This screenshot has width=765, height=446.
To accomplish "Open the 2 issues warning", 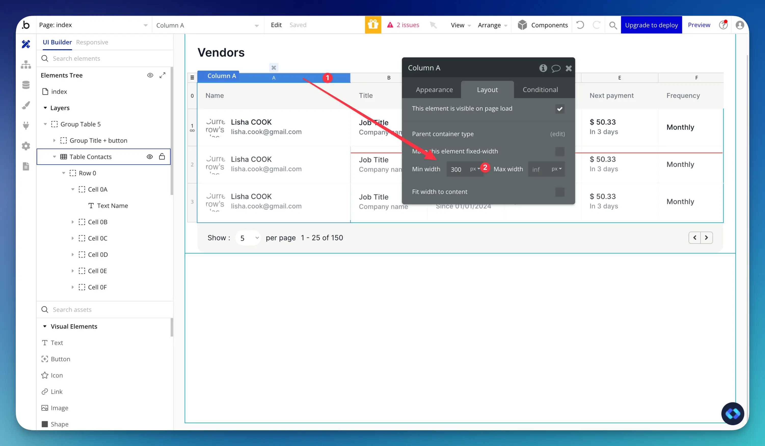I will coord(403,25).
